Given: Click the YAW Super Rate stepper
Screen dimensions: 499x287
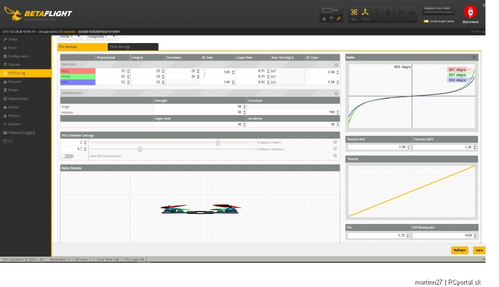Looking at the screenshot, I should pyautogui.click(x=268, y=82).
